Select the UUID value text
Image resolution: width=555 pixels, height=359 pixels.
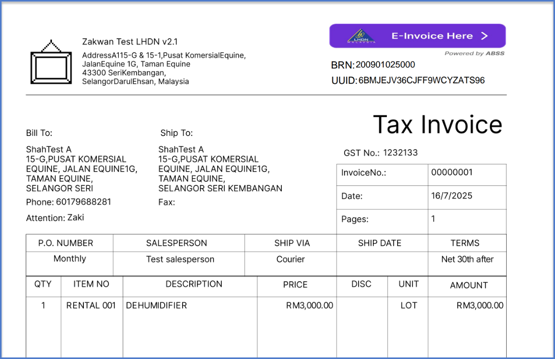pyautogui.click(x=421, y=80)
